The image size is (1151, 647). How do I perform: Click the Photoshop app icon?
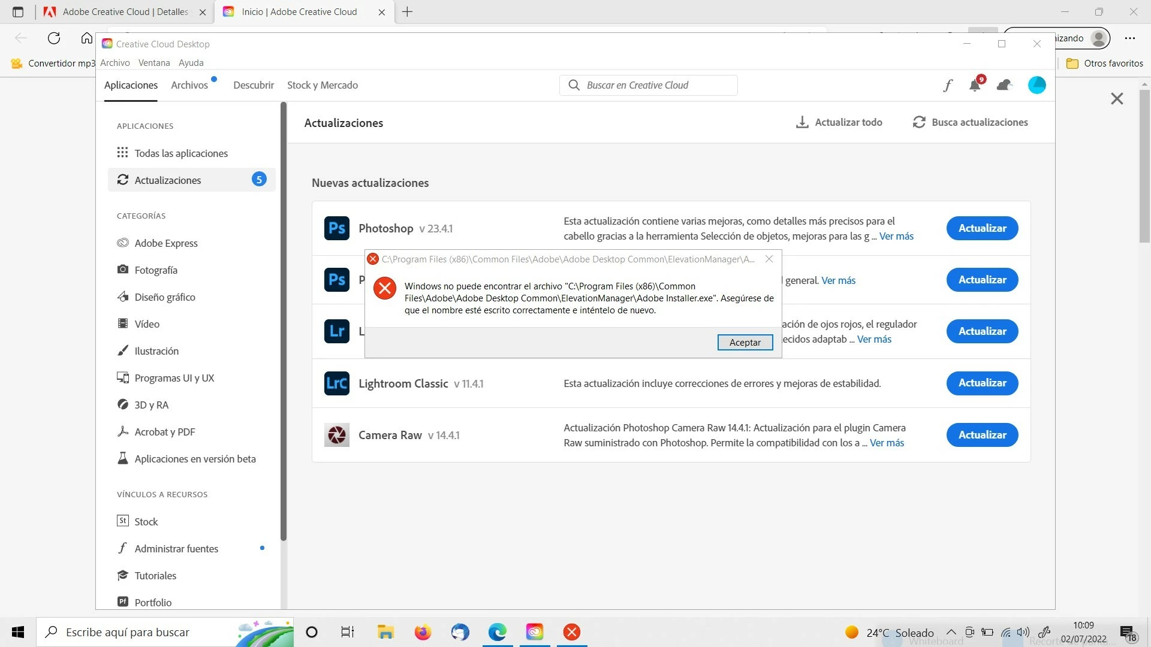pos(337,228)
